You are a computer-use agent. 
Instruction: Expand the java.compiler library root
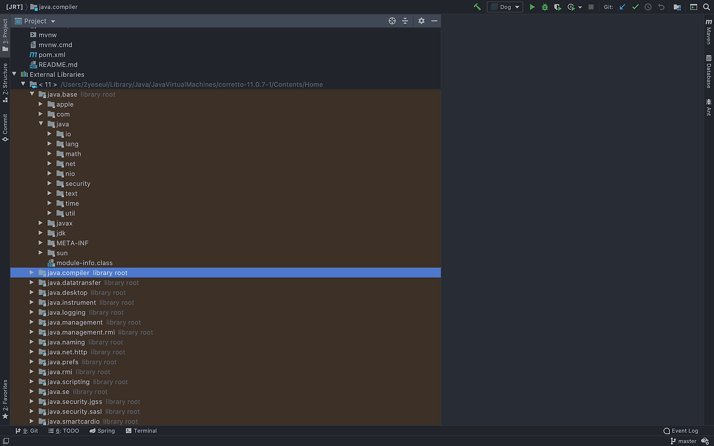point(32,273)
